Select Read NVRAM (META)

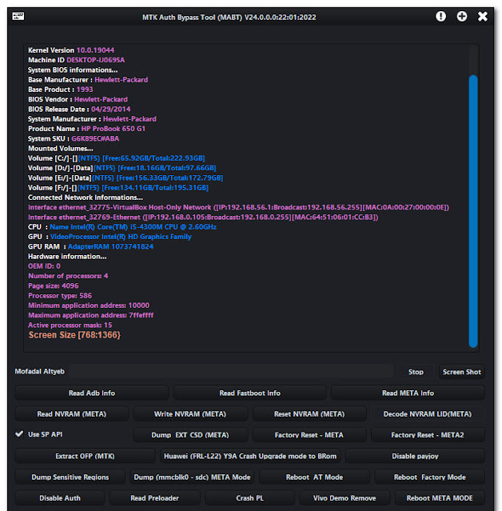click(x=72, y=414)
